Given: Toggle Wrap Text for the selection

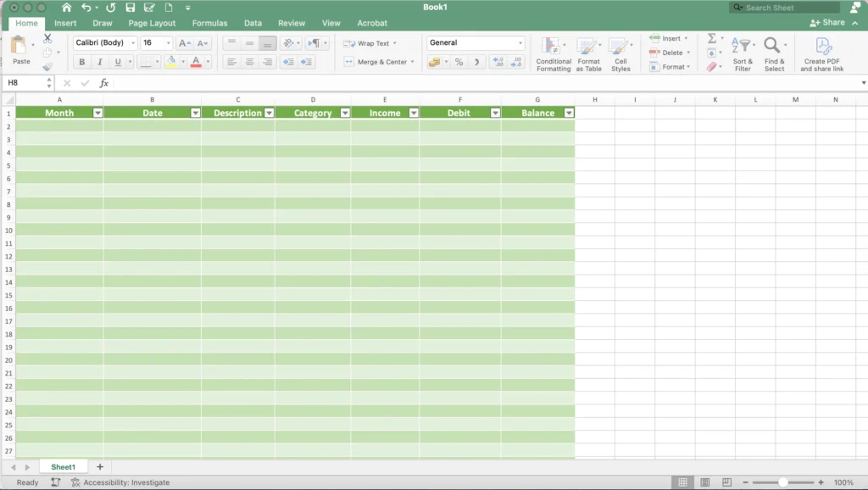Looking at the screenshot, I should tap(373, 43).
